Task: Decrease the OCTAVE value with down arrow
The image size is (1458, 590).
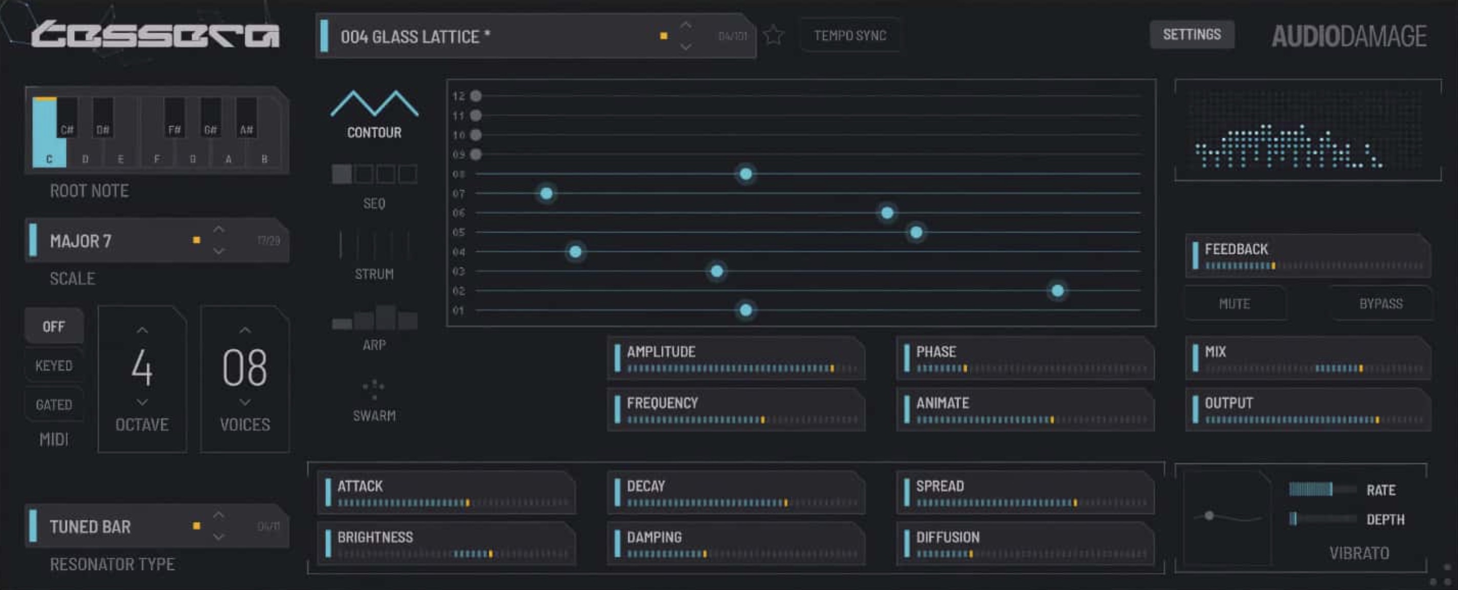Action: click(142, 402)
